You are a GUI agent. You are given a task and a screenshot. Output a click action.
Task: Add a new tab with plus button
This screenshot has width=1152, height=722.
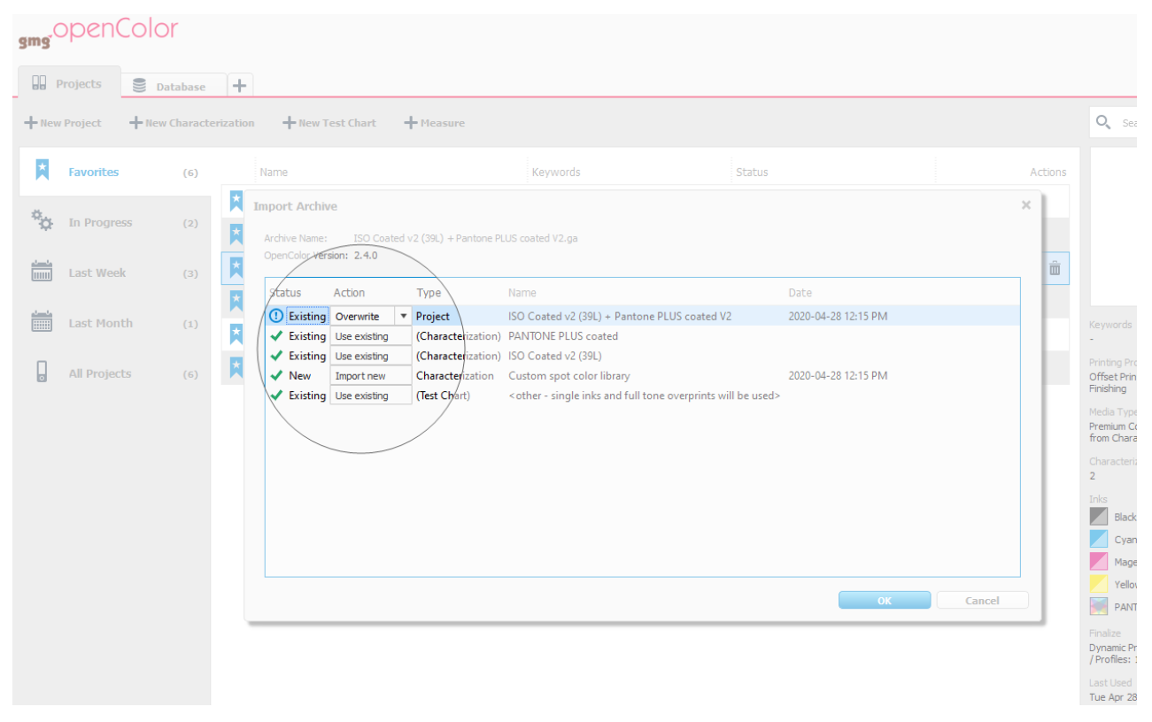tap(239, 86)
